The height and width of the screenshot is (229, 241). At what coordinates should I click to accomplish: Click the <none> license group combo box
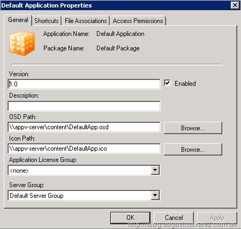pyautogui.click(x=84, y=171)
